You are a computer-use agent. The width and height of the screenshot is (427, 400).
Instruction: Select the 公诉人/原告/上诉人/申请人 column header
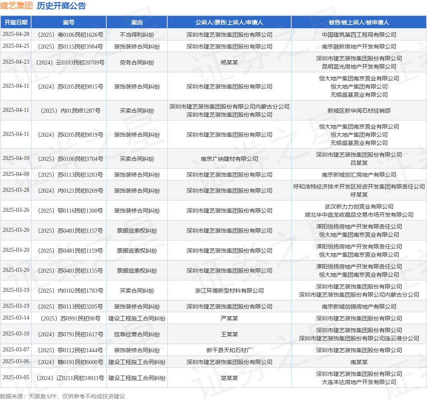point(229,22)
